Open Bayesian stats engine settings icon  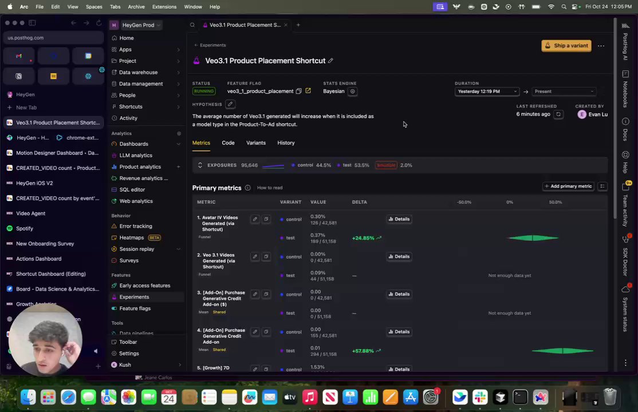pyautogui.click(x=353, y=92)
